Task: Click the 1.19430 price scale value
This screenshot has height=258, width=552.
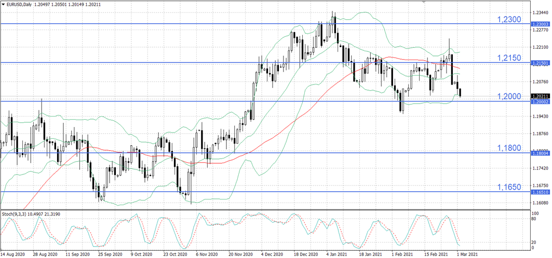Action: click(x=541, y=116)
